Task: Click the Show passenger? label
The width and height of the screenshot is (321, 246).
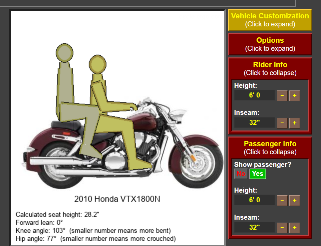Action: [x=263, y=165]
